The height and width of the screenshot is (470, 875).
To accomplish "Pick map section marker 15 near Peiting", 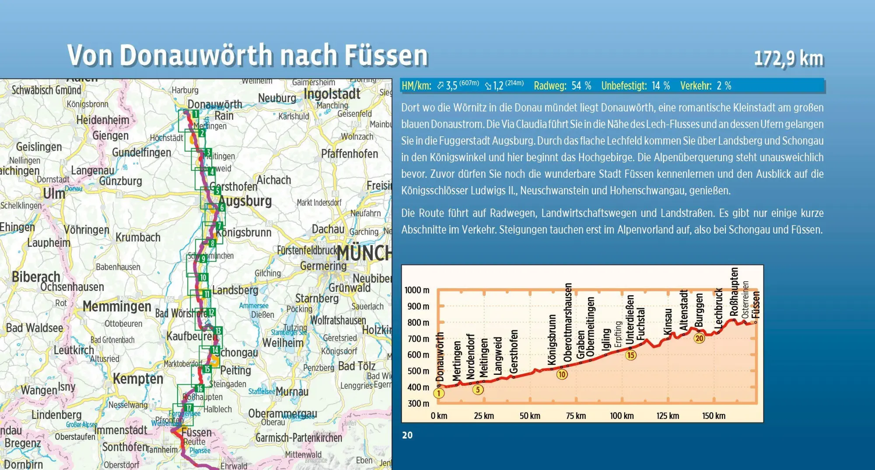I will click(207, 369).
